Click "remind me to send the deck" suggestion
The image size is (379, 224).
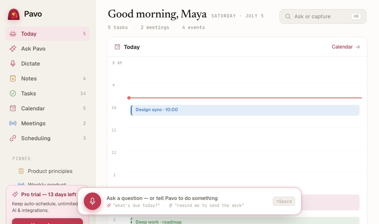point(209,205)
